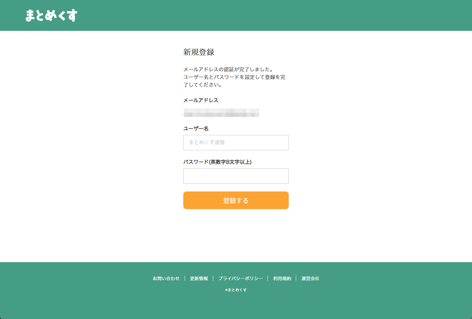Click the ©まとめくす copyright text
This screenshot has height=319, width=472.
236,290
